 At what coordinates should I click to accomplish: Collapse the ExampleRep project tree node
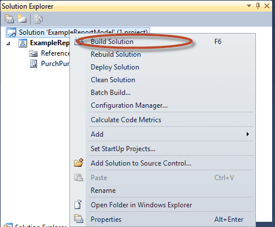tap(8, 43)
